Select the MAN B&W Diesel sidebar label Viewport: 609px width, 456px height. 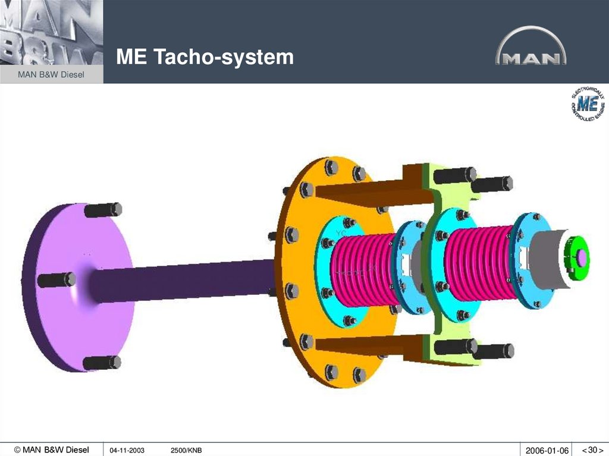pyautogui.click(x=50, y=75)
